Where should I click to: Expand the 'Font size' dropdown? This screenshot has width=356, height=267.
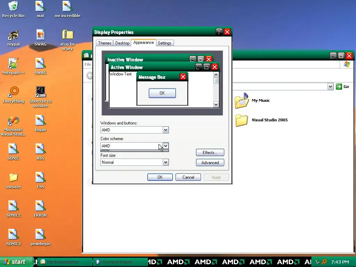tap(165, 162)
